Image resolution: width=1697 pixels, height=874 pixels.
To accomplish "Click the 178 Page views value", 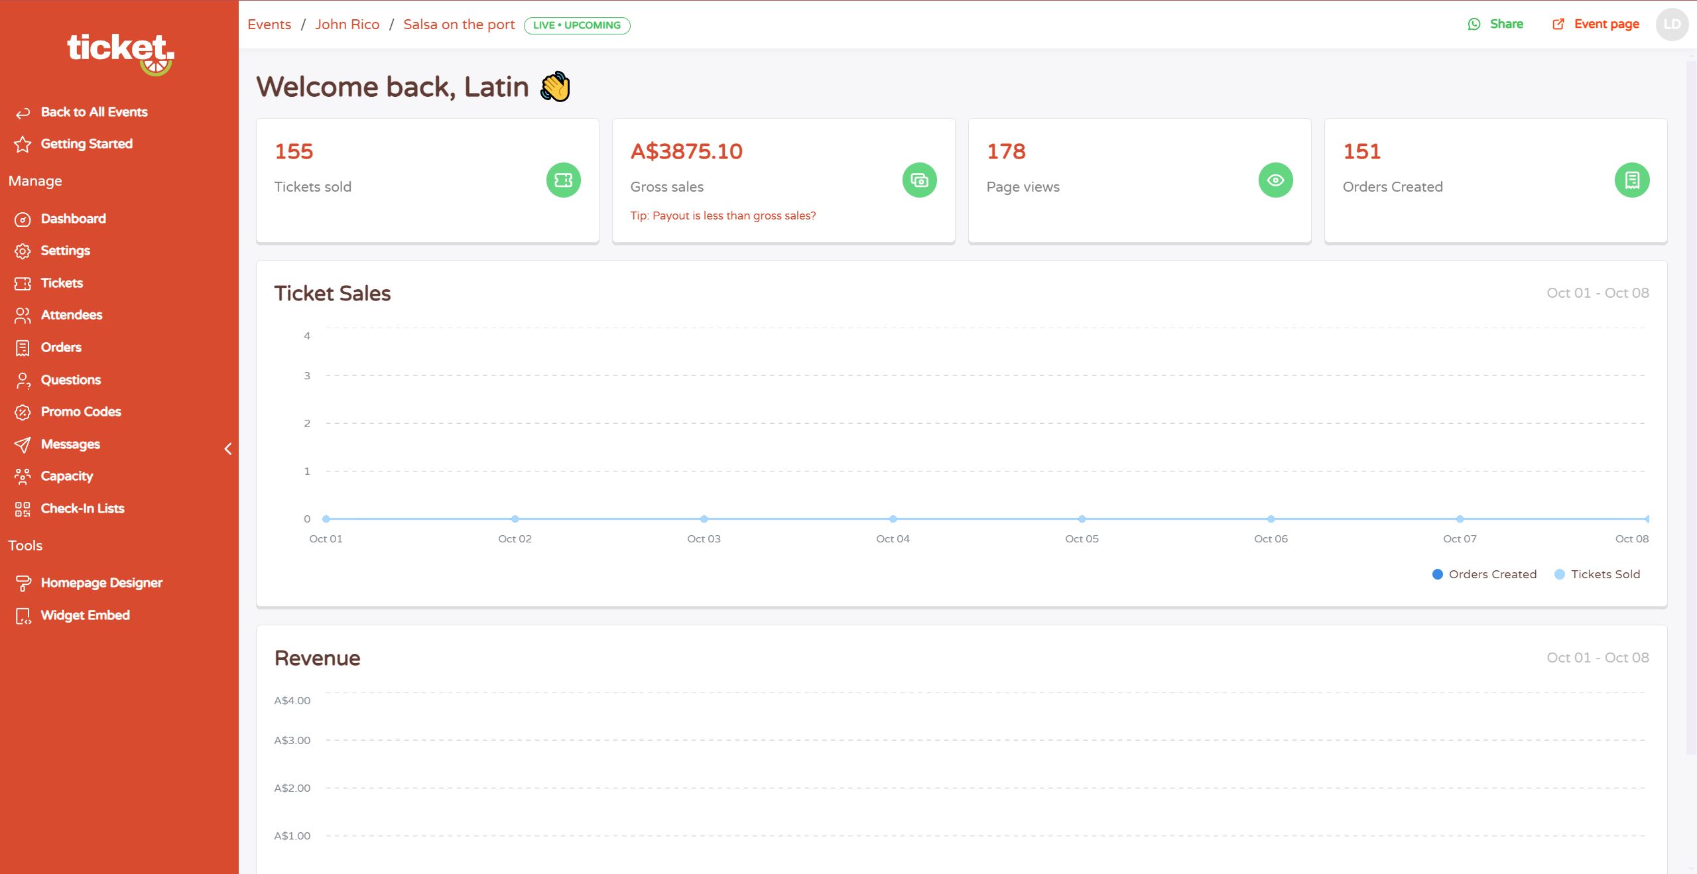I will click(1006, 152).
